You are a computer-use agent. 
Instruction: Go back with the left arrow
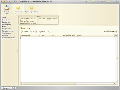point(9,1)
